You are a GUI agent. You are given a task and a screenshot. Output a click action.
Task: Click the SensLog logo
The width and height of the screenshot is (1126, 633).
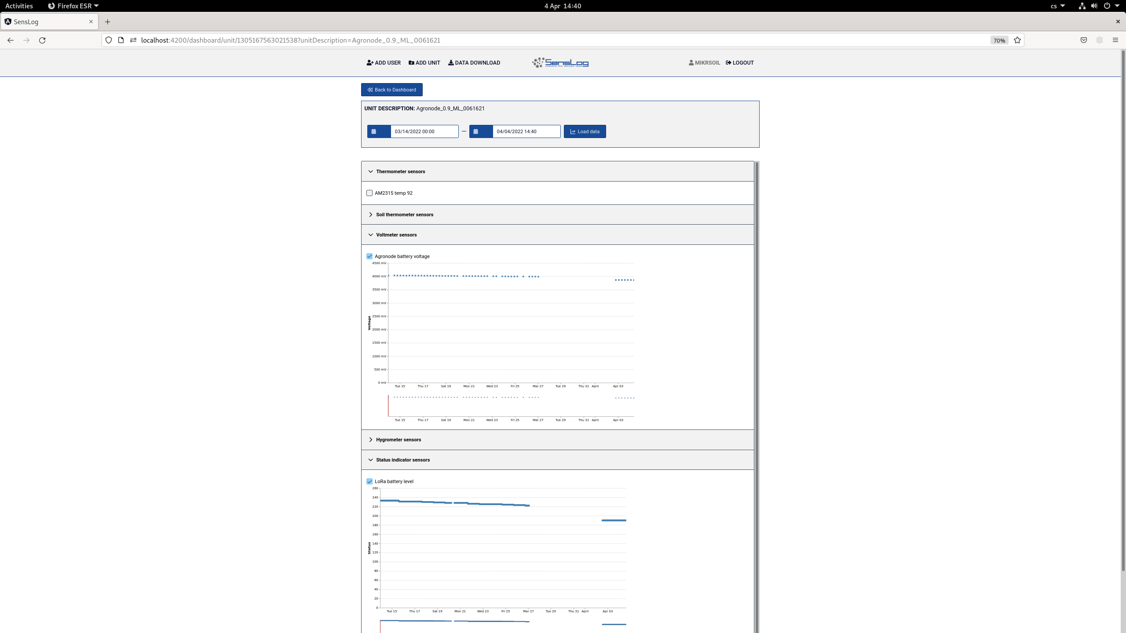(x=560, y=63)
